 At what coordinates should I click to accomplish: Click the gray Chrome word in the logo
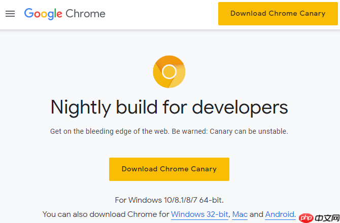pyautogui.click(x=85, y=14)
